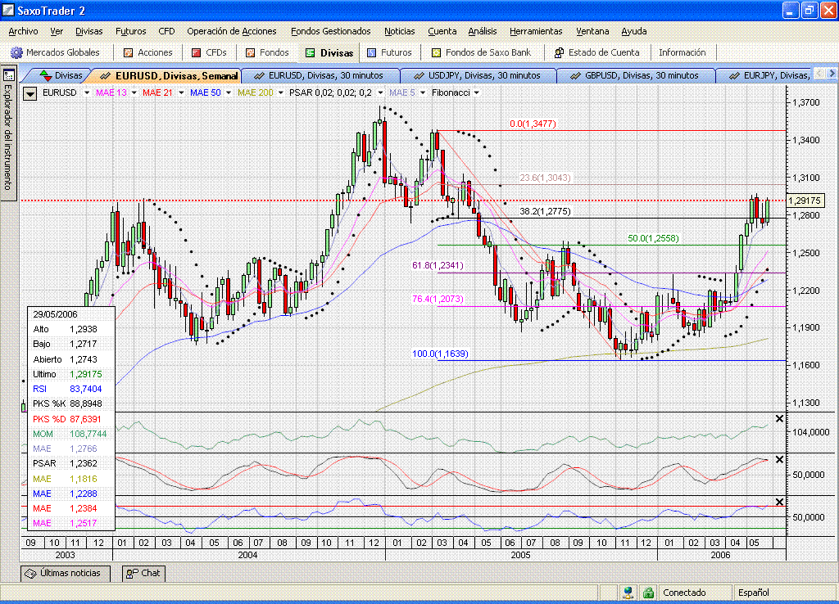Click the Futuros toolbar icon
Image resolution: width=839 pixels, height=604 pixels.
[372, 52]
